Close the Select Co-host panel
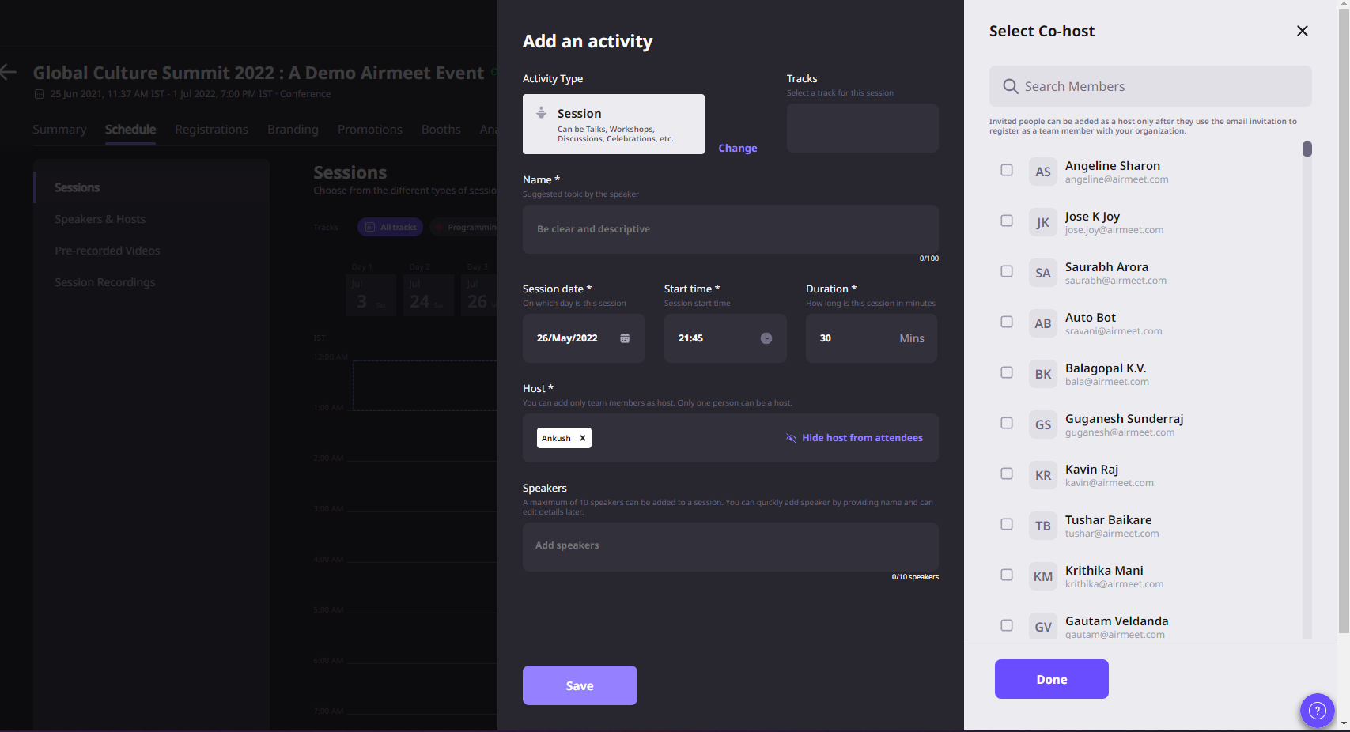This screenshot has width=1350, height=732. coord(1303,31)
